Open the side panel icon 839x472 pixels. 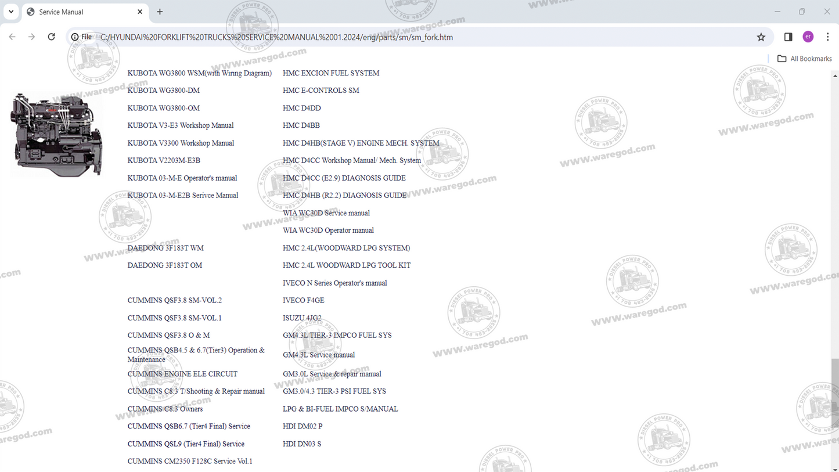coord(788,37)
